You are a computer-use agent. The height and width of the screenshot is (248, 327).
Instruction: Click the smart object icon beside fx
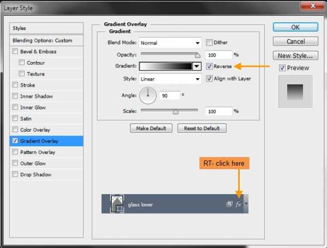tap(229, 204)
